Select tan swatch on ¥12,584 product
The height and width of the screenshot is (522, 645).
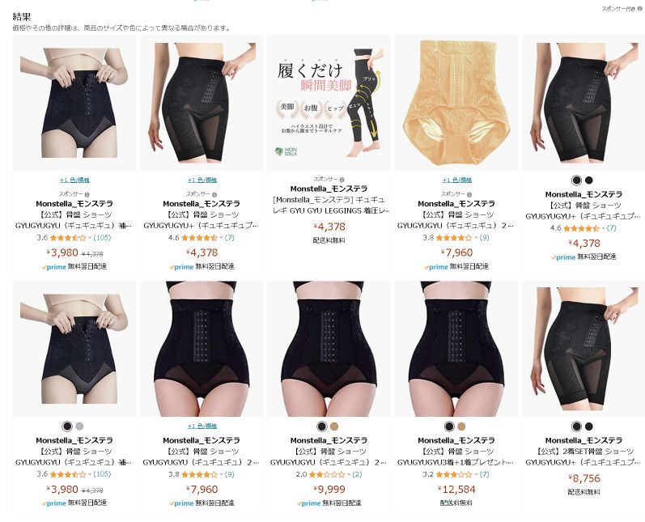pos(461,427)
